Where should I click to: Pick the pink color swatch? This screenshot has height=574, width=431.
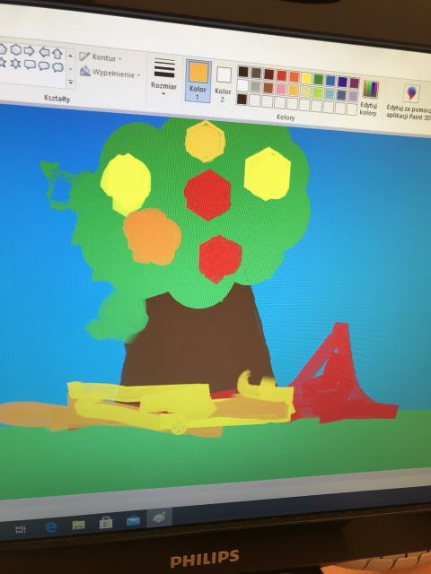281,89
